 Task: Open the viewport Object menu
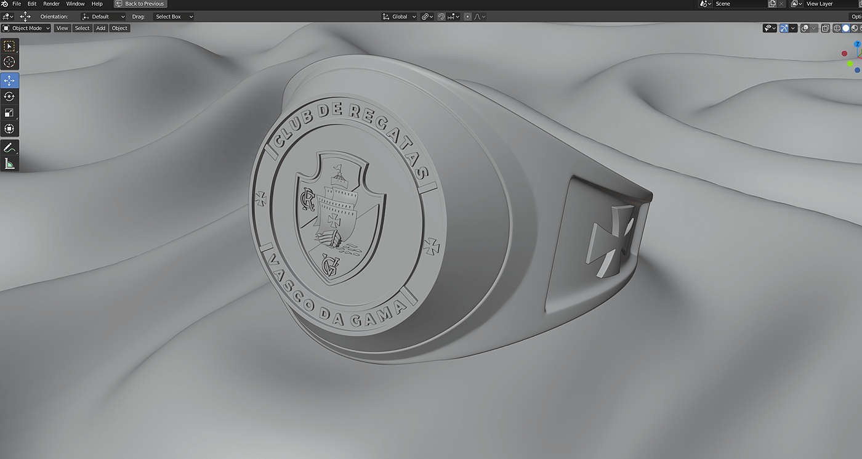click(119, 28)
